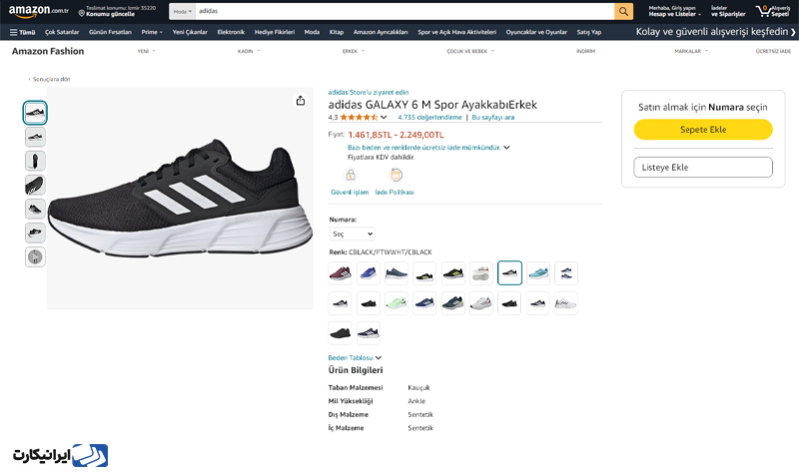Select the second shoe thumbnail
Image resolution: width=799 pixels, height=476 pixels.
[35, 137]
